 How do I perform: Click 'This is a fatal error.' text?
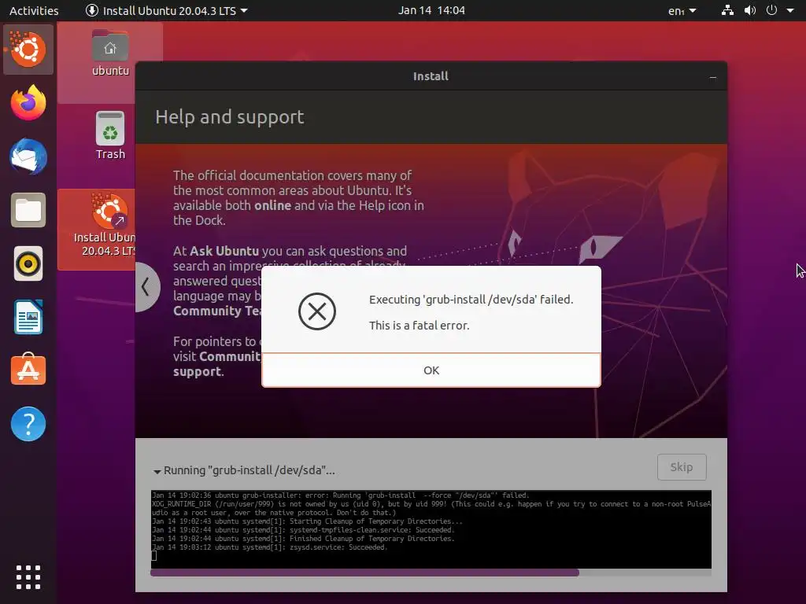(x=419, y=325)
